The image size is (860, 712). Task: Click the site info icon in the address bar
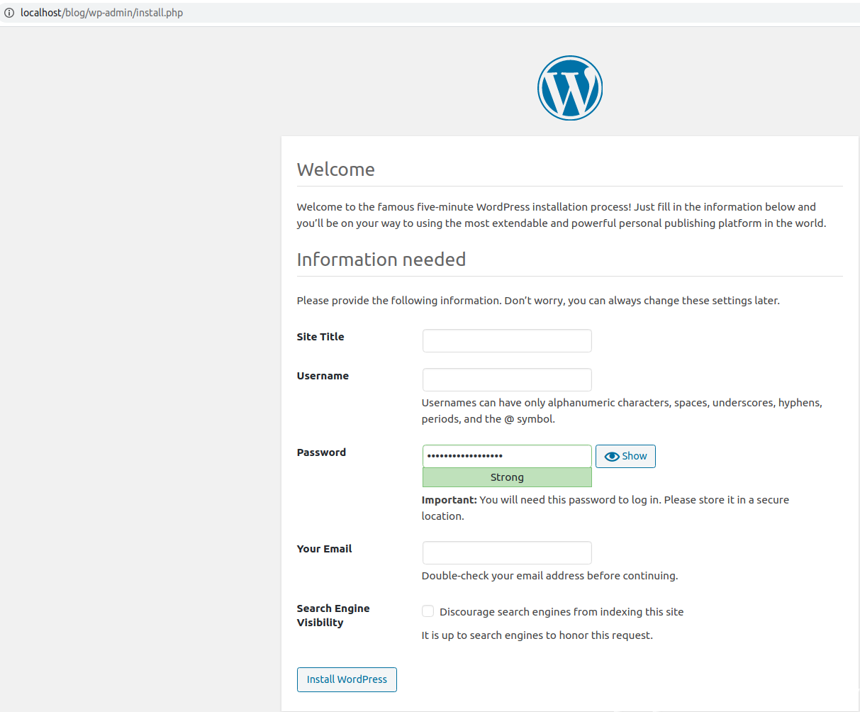pyautogui.click(x=9, y=13)
